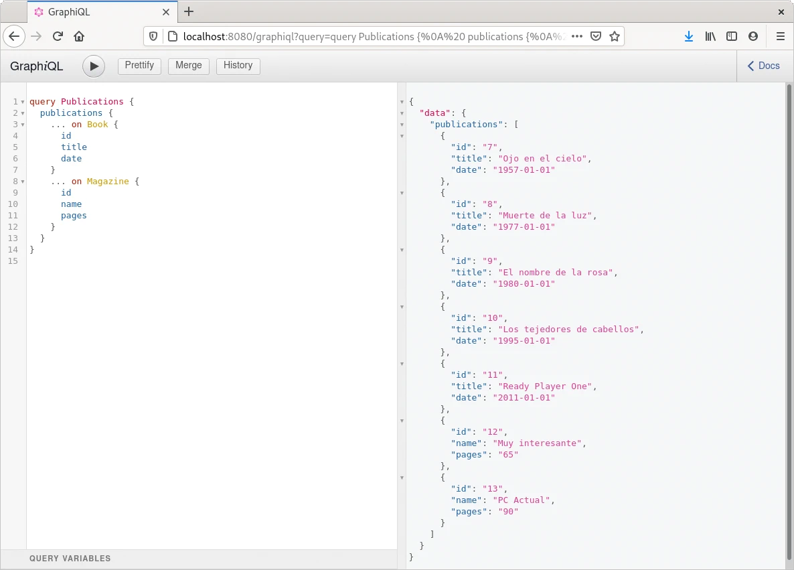This screenshot has height=570, width=794.
Task: Toggle the browser sidebar icon
Action: [732, 36]
